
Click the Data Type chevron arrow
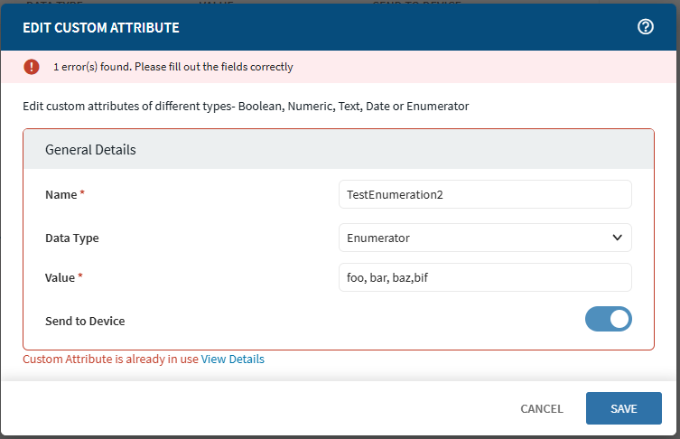pos(618,238)
